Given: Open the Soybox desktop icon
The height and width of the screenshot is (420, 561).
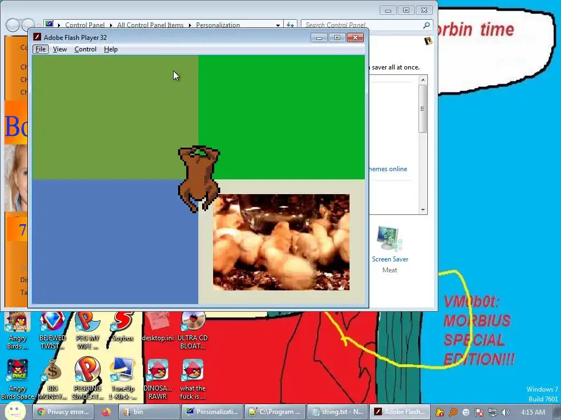Looking at the screenshot, I should 123,327.
